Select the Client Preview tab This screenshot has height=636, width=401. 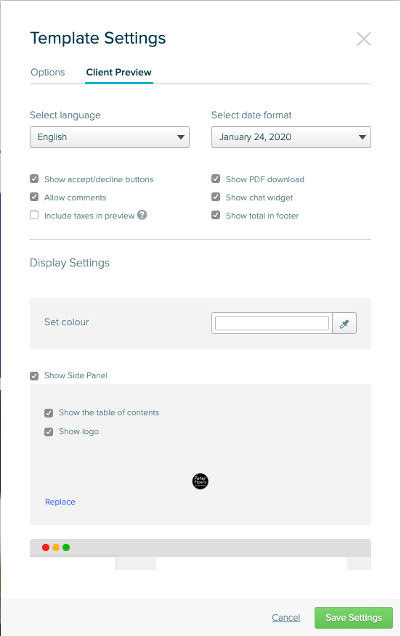pos(119,72)
